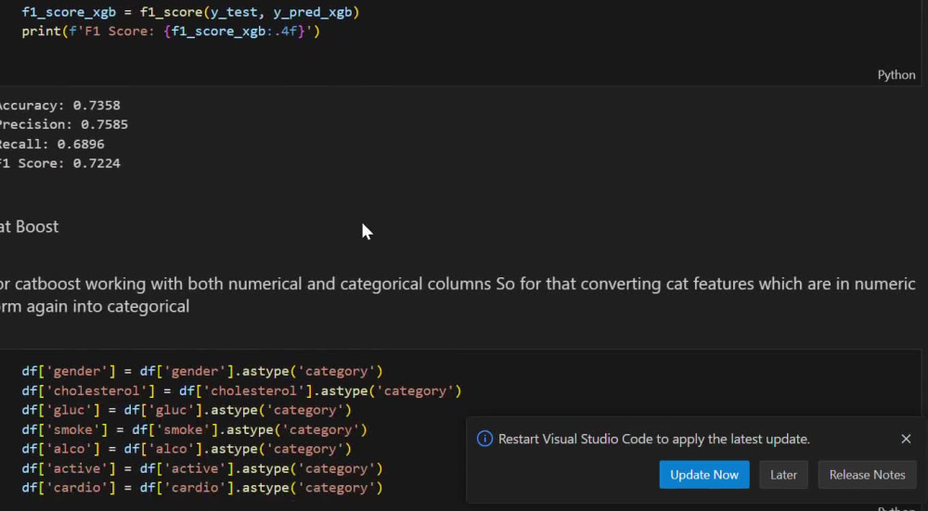Click the df['cardio'] astype code line
The height and width of the screenshot is (511, 928).
[202, 488]
